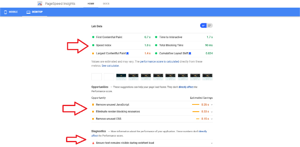Click the red warning triangle for webfont load
This screenshot has height=147, width=300.
93,143
